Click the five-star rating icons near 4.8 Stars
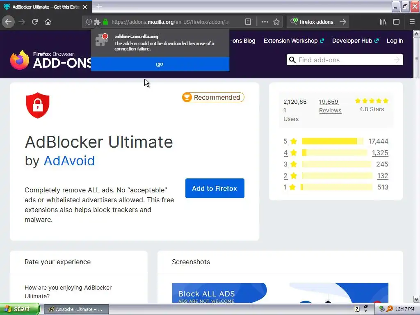Image resolution: width=420 pixels, height=315 pixels. [372, 101]
